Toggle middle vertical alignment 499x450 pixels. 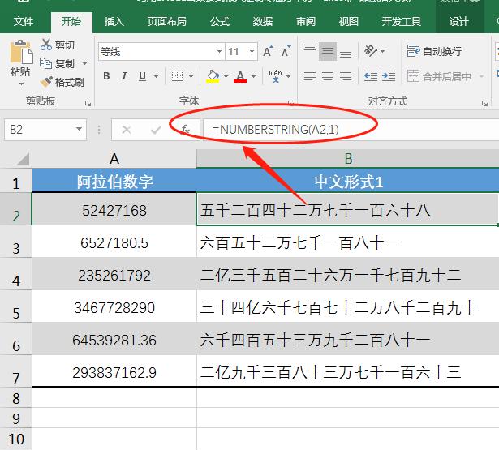[328, 51]
